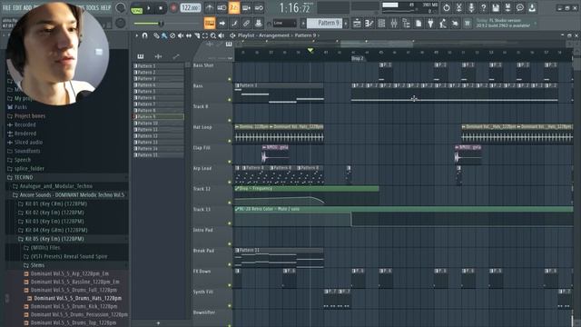581x327 pixels.
Task: Open the Piano roll view icon
Action: click(x=369, y=24)
